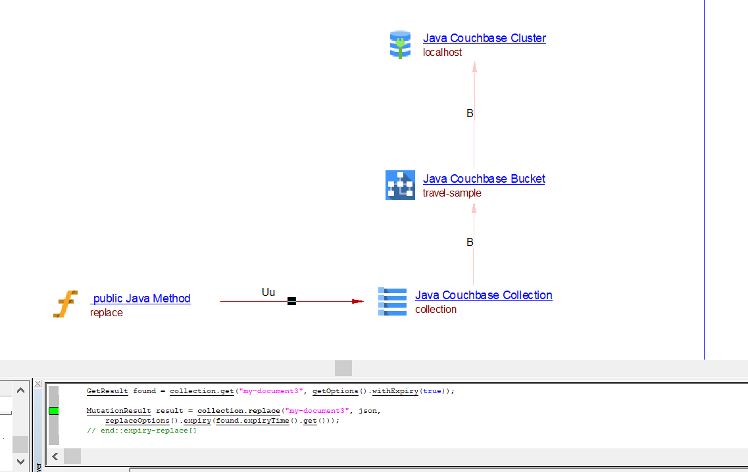Open the public Java Method link
The image size is (748, 472).
(141, 298)
